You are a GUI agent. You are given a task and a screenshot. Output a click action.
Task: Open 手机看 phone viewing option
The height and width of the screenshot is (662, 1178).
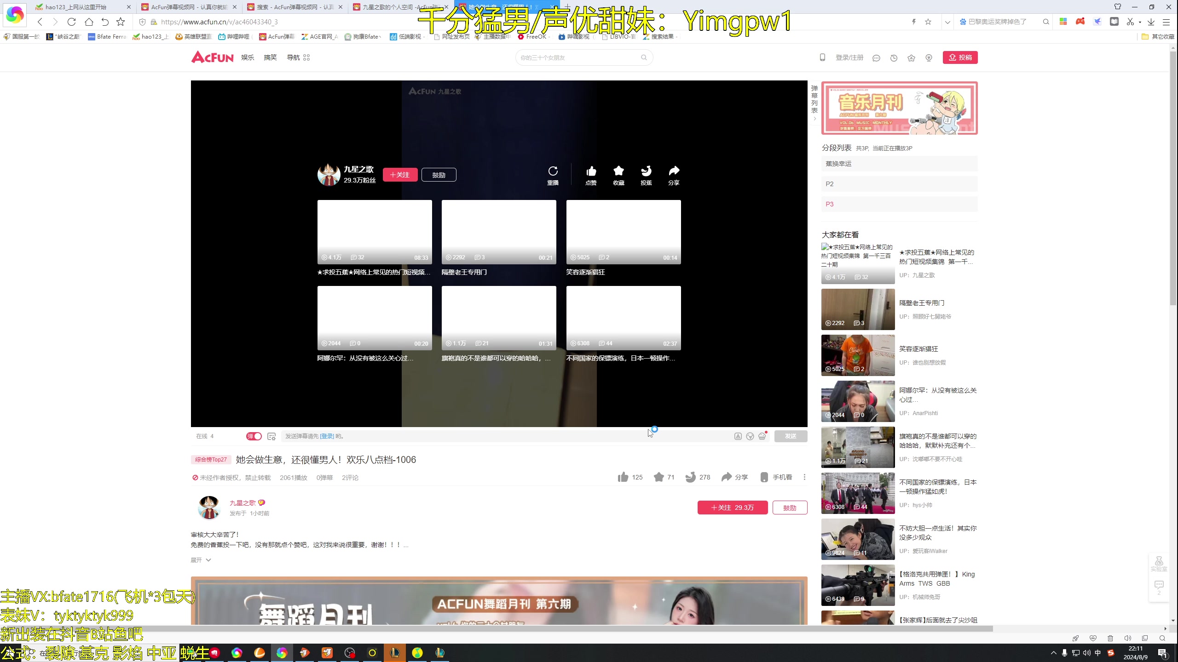pos(776,477)
